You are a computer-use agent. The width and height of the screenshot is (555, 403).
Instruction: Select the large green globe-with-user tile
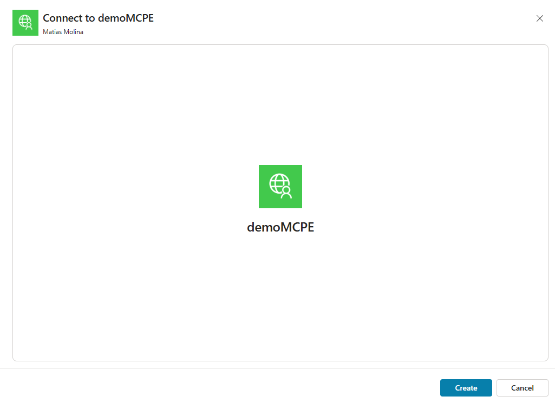pyautogui.click(x=280, y=187)
